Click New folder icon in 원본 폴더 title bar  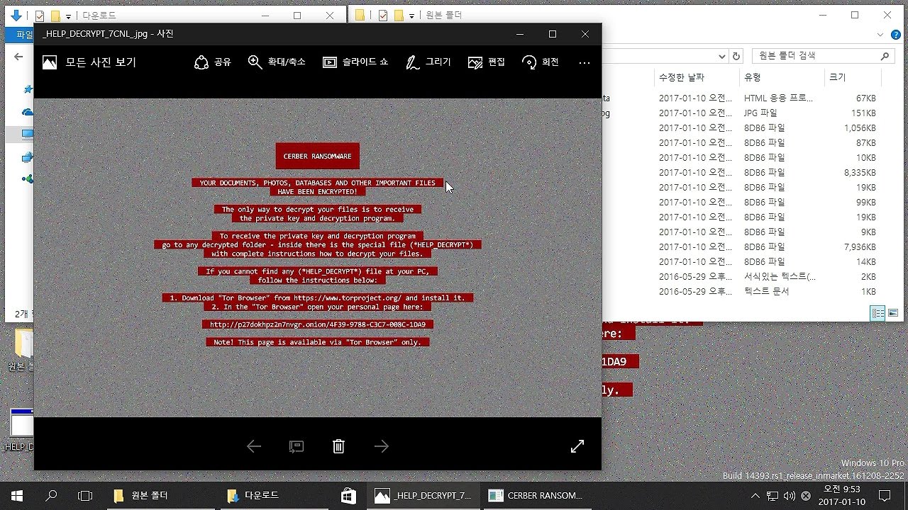[x=399, y=15]
